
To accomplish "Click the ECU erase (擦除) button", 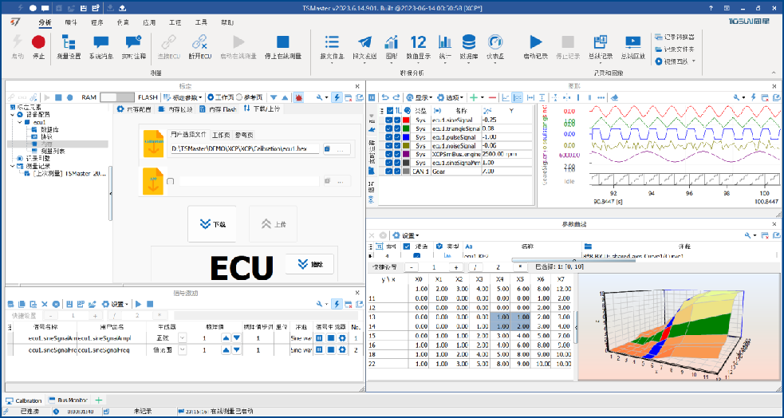I will [x=309, y=265].
